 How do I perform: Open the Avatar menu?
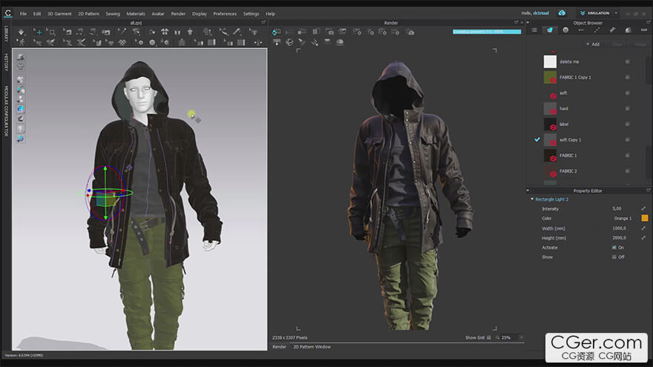coord(158,14)
